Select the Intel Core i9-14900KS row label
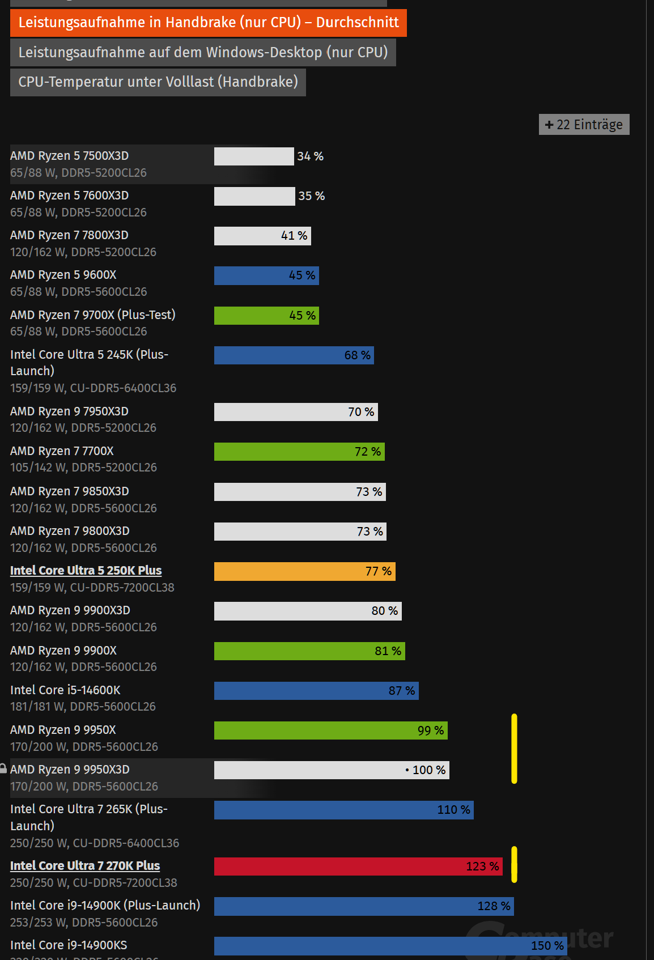 tap(69, 945)
